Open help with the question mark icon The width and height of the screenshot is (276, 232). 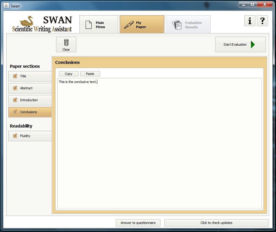click(x=262, y=21)
